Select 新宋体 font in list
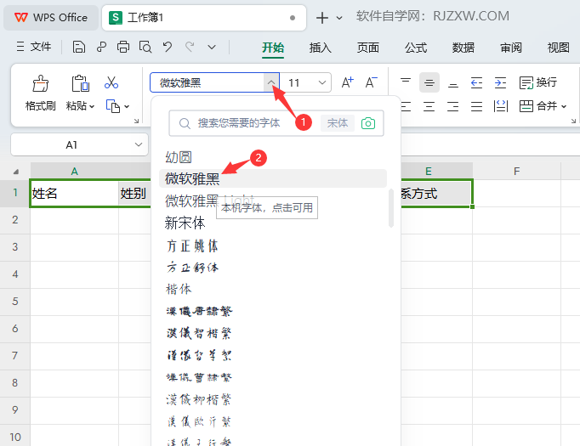This screenshot has height=446, width=580. (273, 223)
